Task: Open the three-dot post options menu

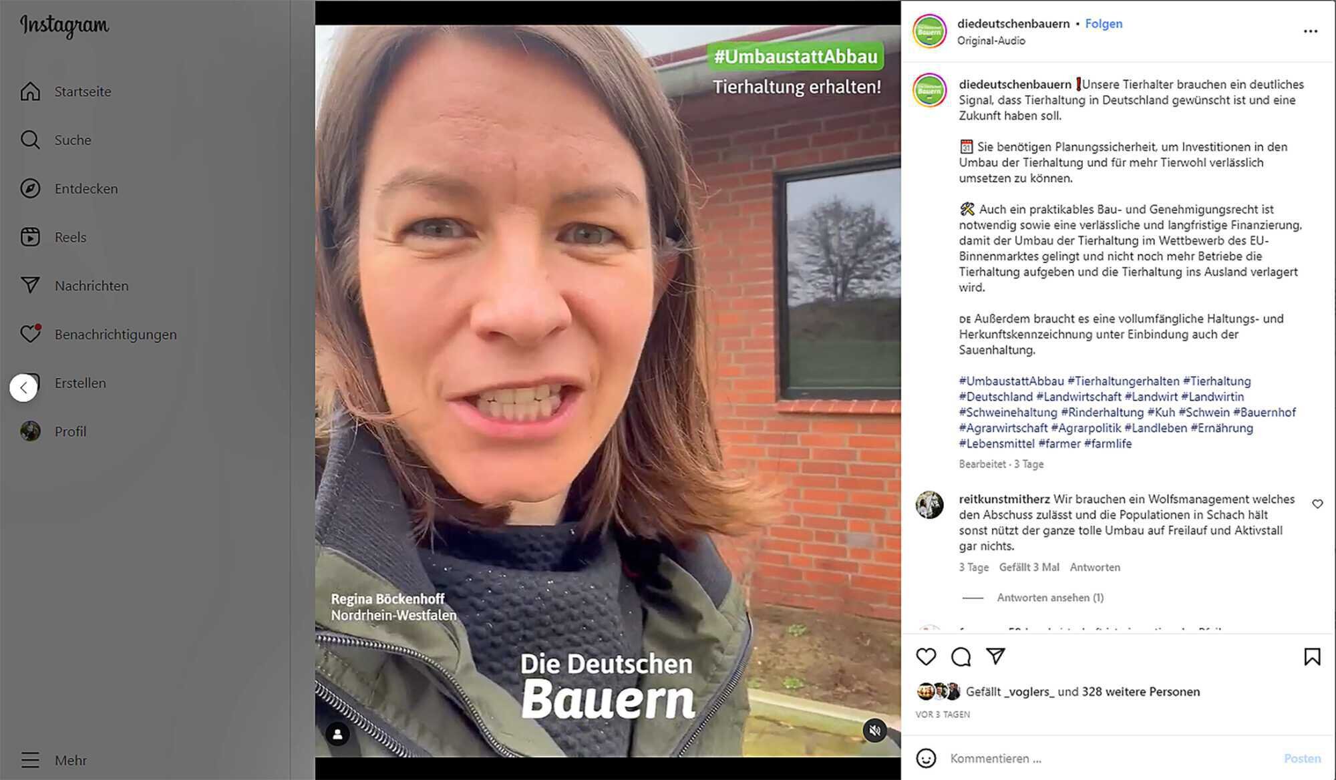Action: click(x=1311, y=31)
